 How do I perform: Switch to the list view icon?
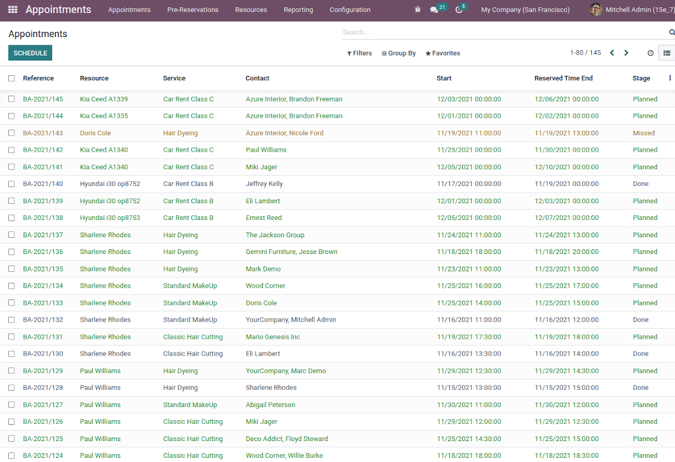pos(667,53)
